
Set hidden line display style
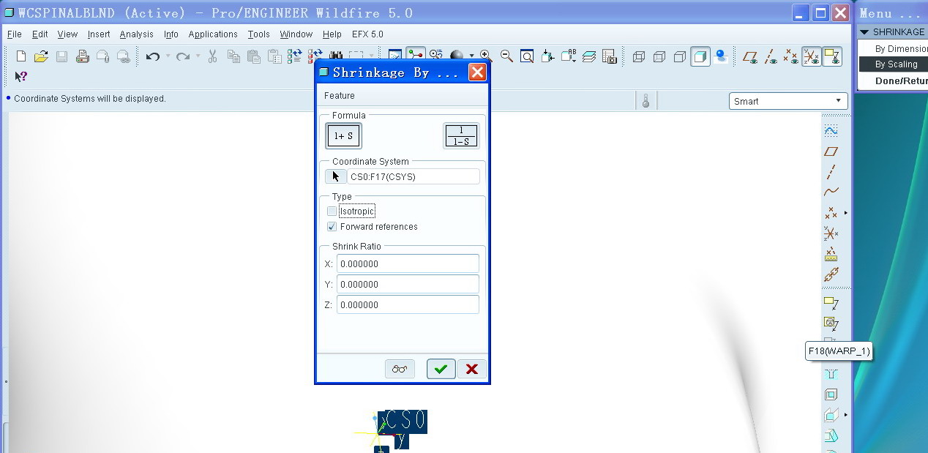tap(659, 56)
